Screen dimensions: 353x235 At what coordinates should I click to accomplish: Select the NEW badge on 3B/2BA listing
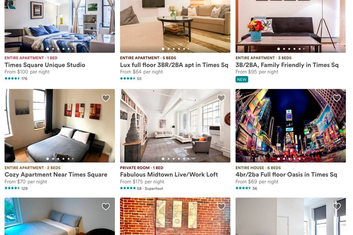click(242, 79)
